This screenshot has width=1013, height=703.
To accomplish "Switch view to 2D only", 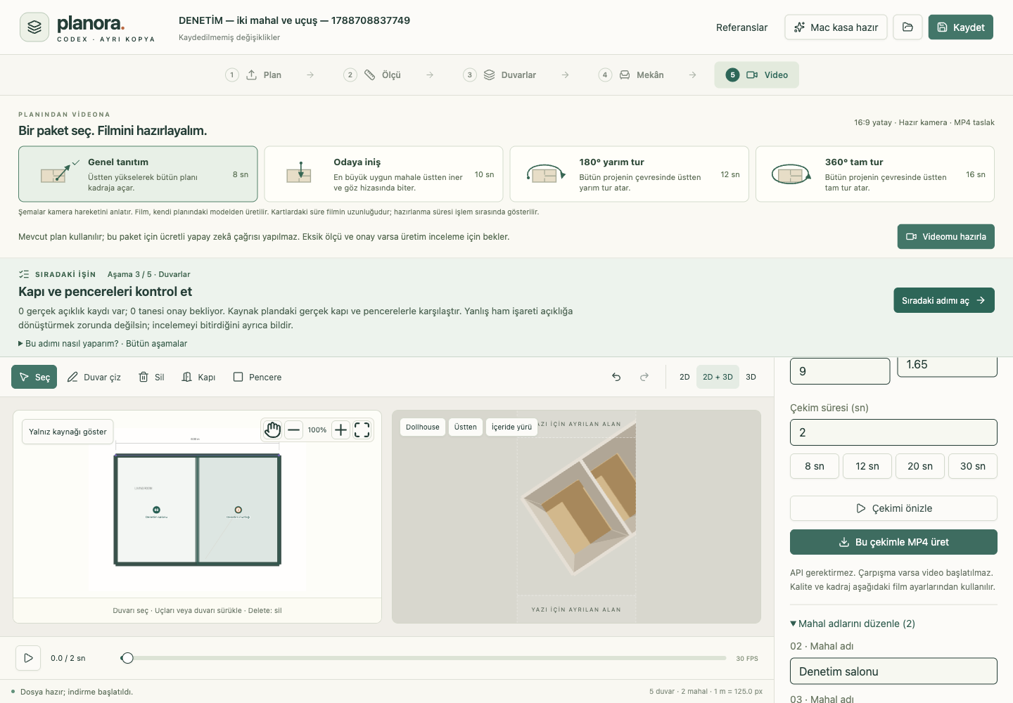I will pyautogui.click(x=684, y=377).
